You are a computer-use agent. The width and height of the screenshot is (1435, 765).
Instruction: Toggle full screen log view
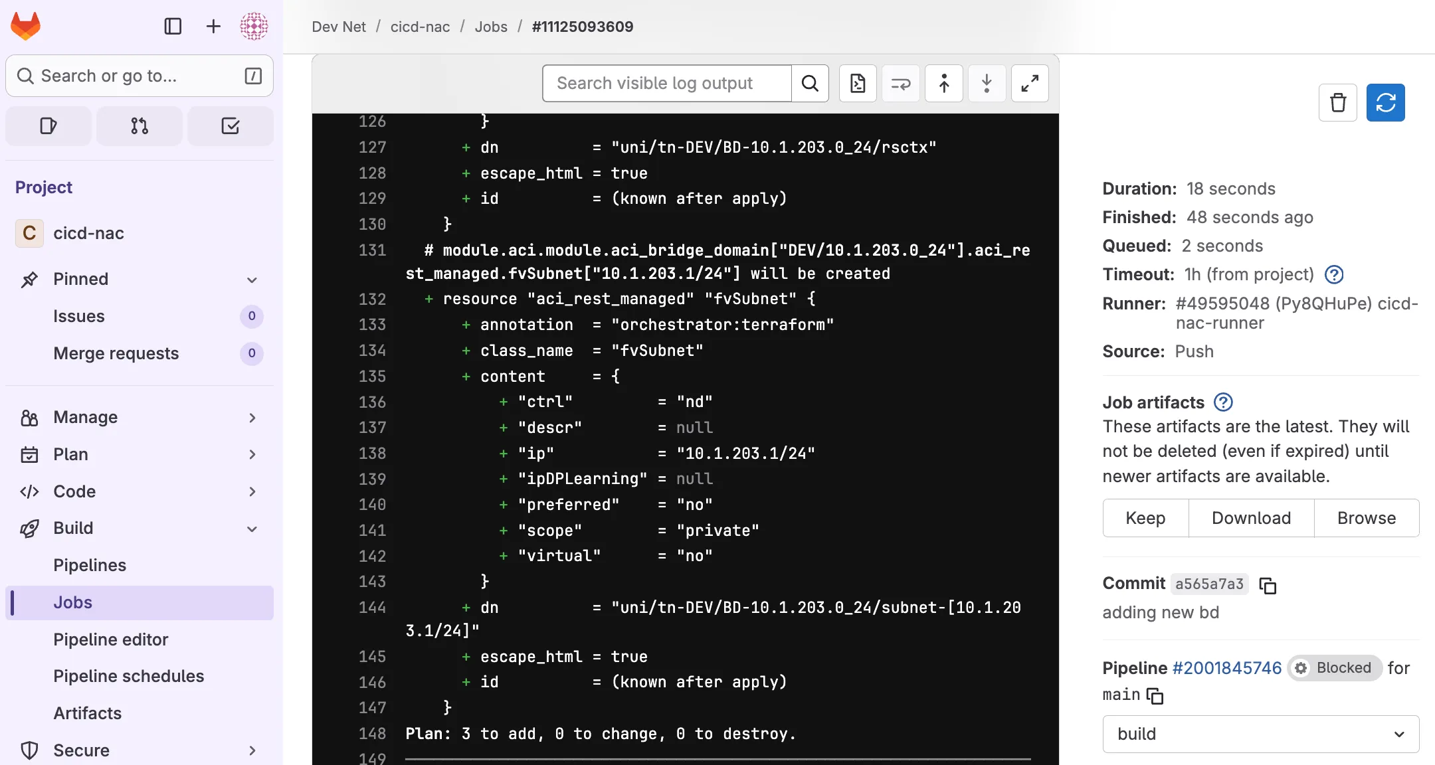(1030, 84)
